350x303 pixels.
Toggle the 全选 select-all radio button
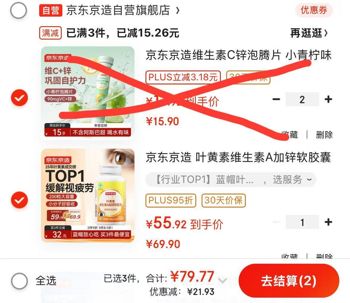coord(19,281)
